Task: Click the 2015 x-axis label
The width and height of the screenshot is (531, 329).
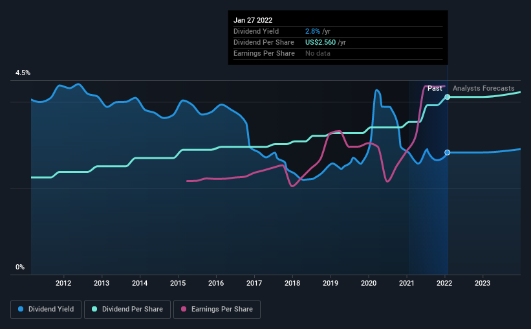Action: click(178, 283)
